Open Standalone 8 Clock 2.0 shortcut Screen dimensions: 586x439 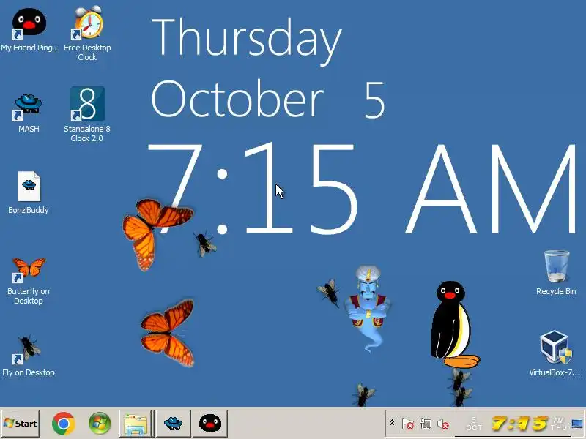pos(87,114)
